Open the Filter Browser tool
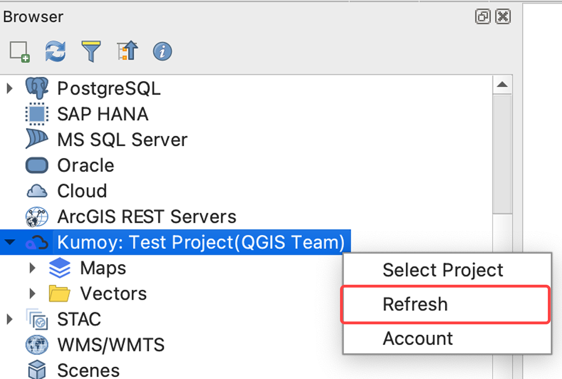 point(91,52)
